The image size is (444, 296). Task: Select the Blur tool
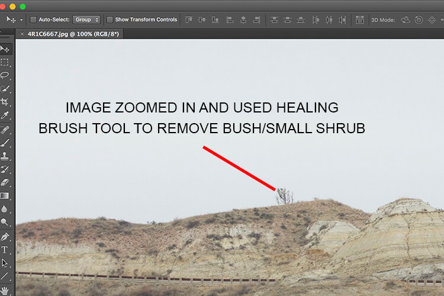(x=4, y=209)
